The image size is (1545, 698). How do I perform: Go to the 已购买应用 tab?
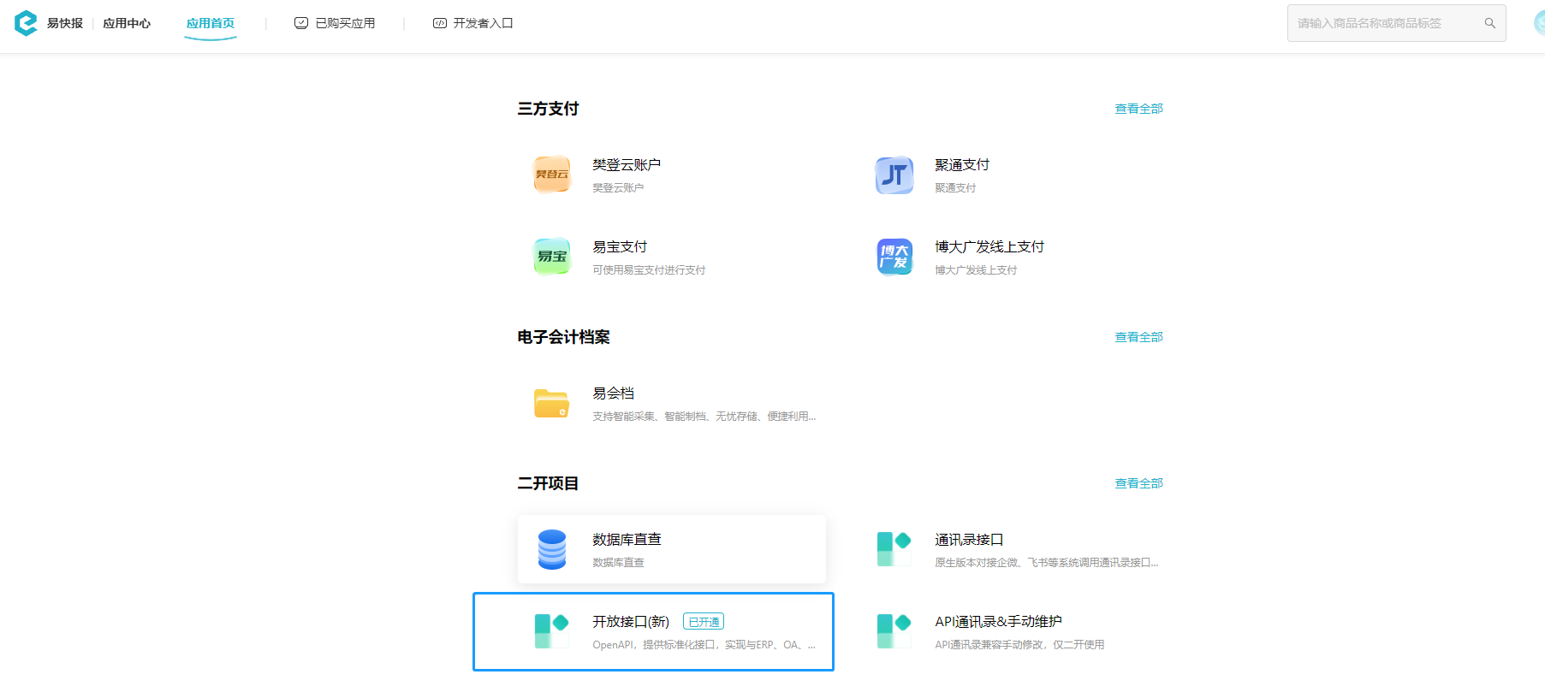coord(335,23)
